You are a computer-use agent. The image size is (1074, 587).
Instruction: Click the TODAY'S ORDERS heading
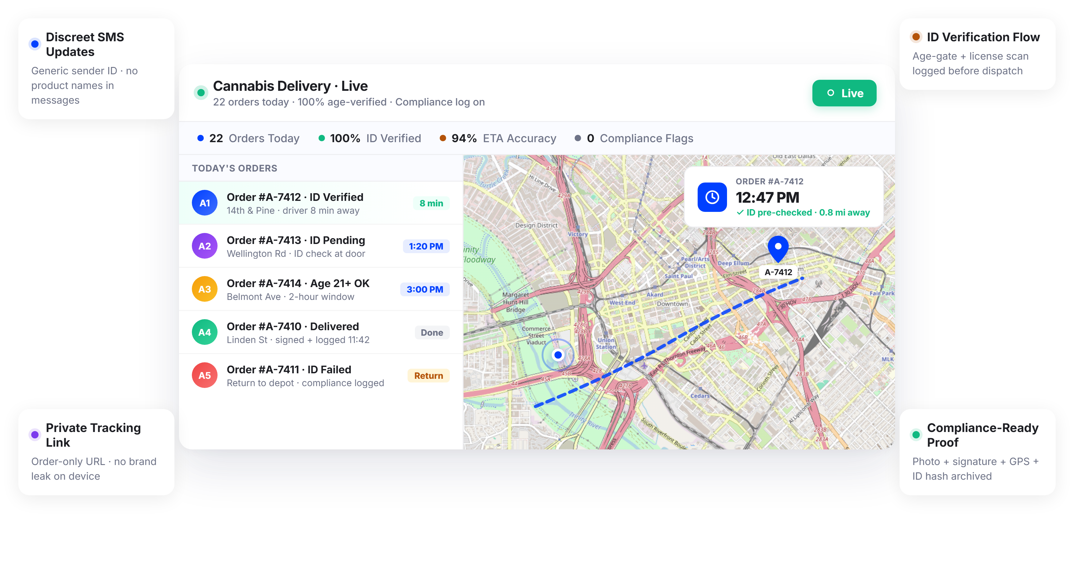tap(234, 168)
